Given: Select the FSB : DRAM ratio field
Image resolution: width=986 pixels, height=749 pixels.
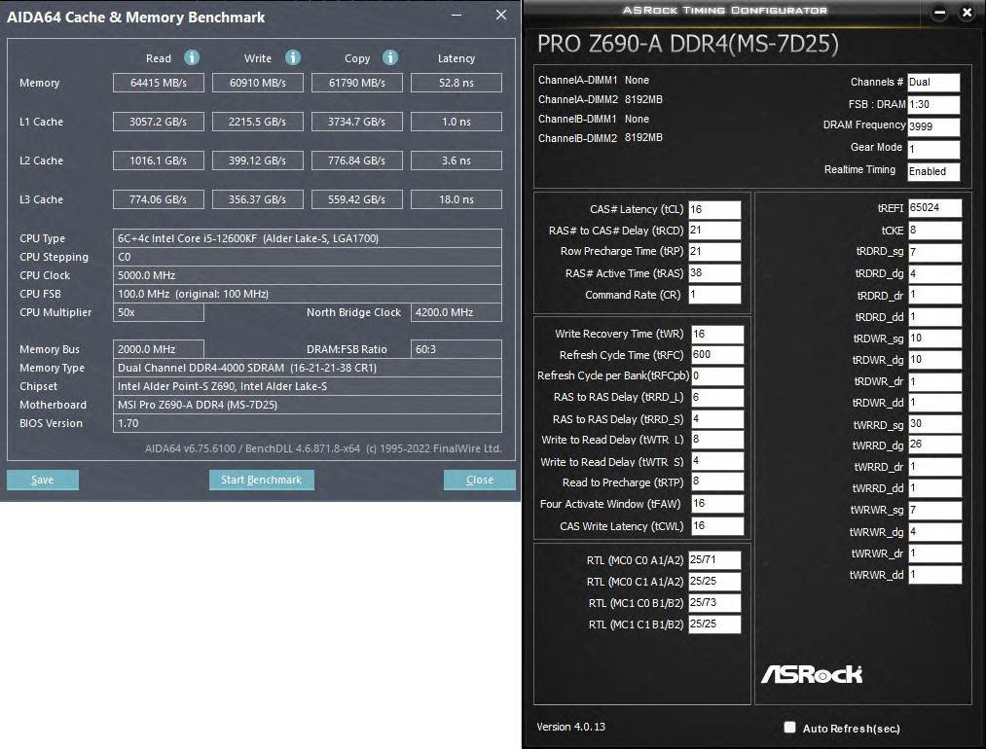Looking at the screenshot, I should 933,104.
